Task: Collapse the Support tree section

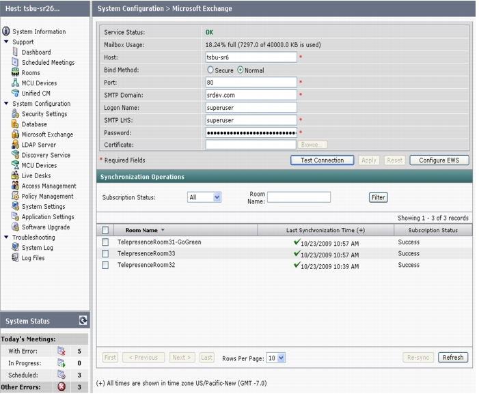Action: (6, 42)
